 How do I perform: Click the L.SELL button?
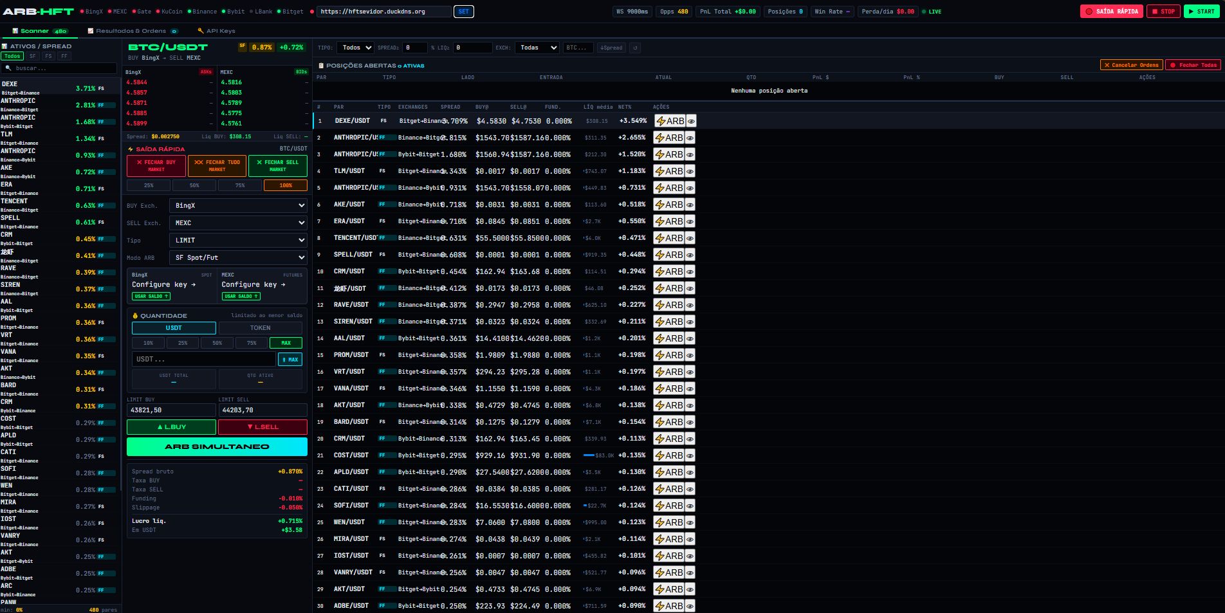262,427
